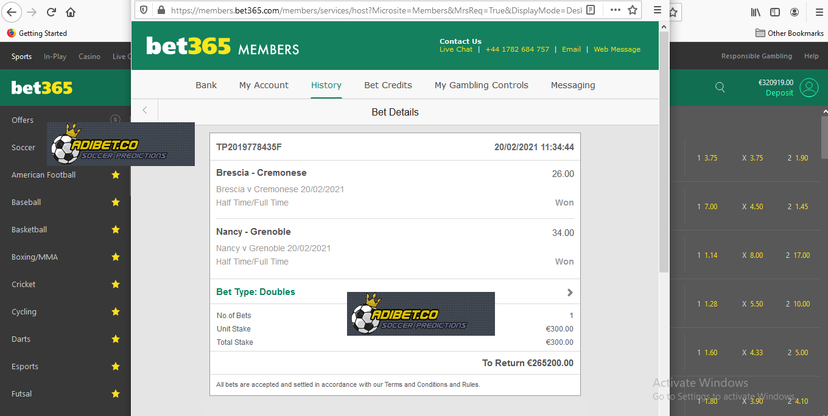The height and width of the screenshot is (416, 828).
Task: Toggle favourite star for Esports
Action: click(115, 366)
